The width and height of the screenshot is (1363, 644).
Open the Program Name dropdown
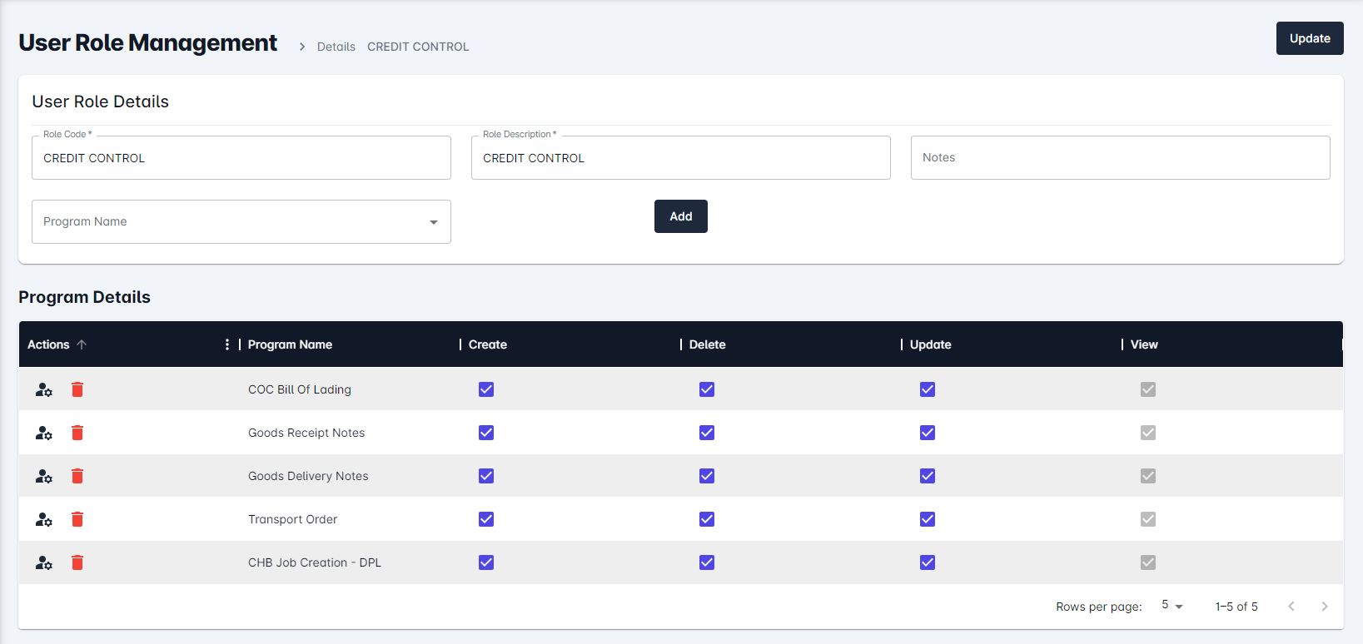click(241, 222)
